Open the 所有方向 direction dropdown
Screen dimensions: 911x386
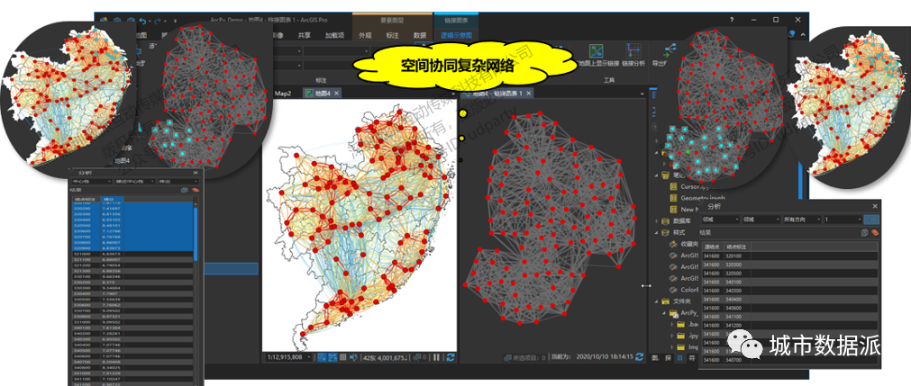[x=801, y=220]
